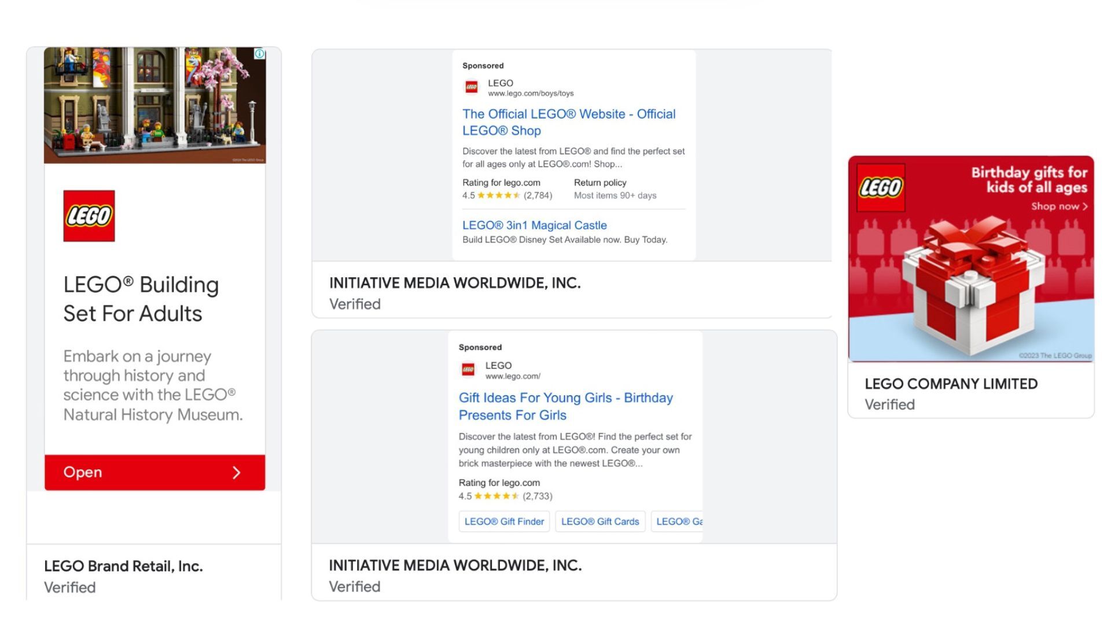Click the LEGO Gift Cards chip

pyautogui.click(x=600, y=521)
